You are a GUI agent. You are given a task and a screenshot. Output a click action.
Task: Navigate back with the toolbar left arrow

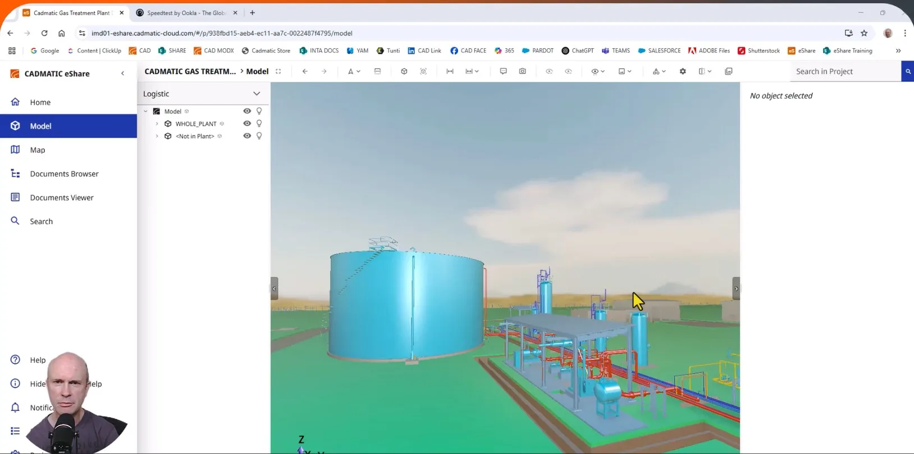tap(305, 71)
